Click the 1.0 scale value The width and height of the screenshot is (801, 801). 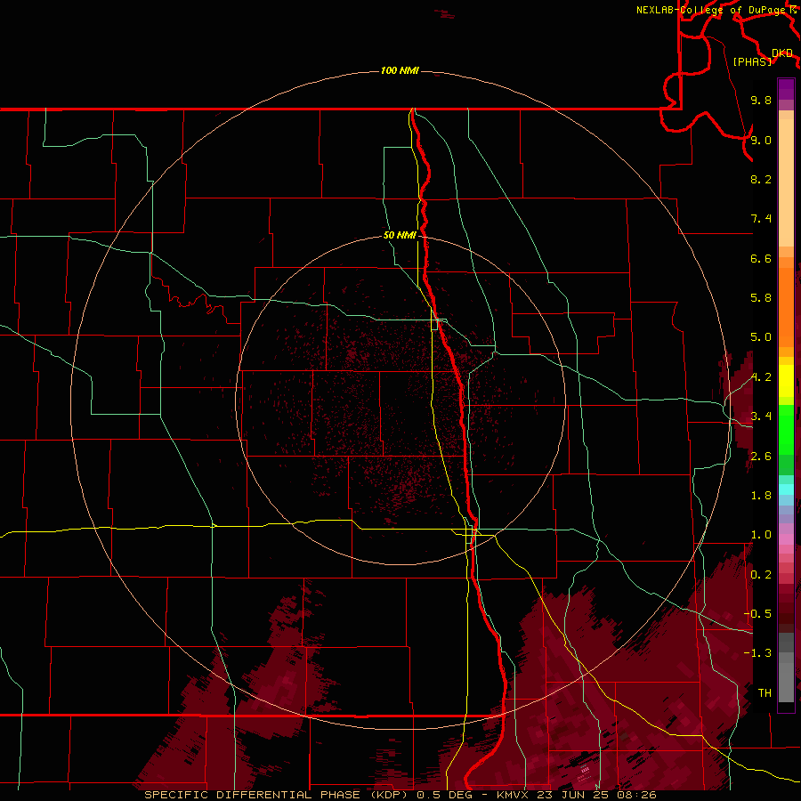click(761, 535)
